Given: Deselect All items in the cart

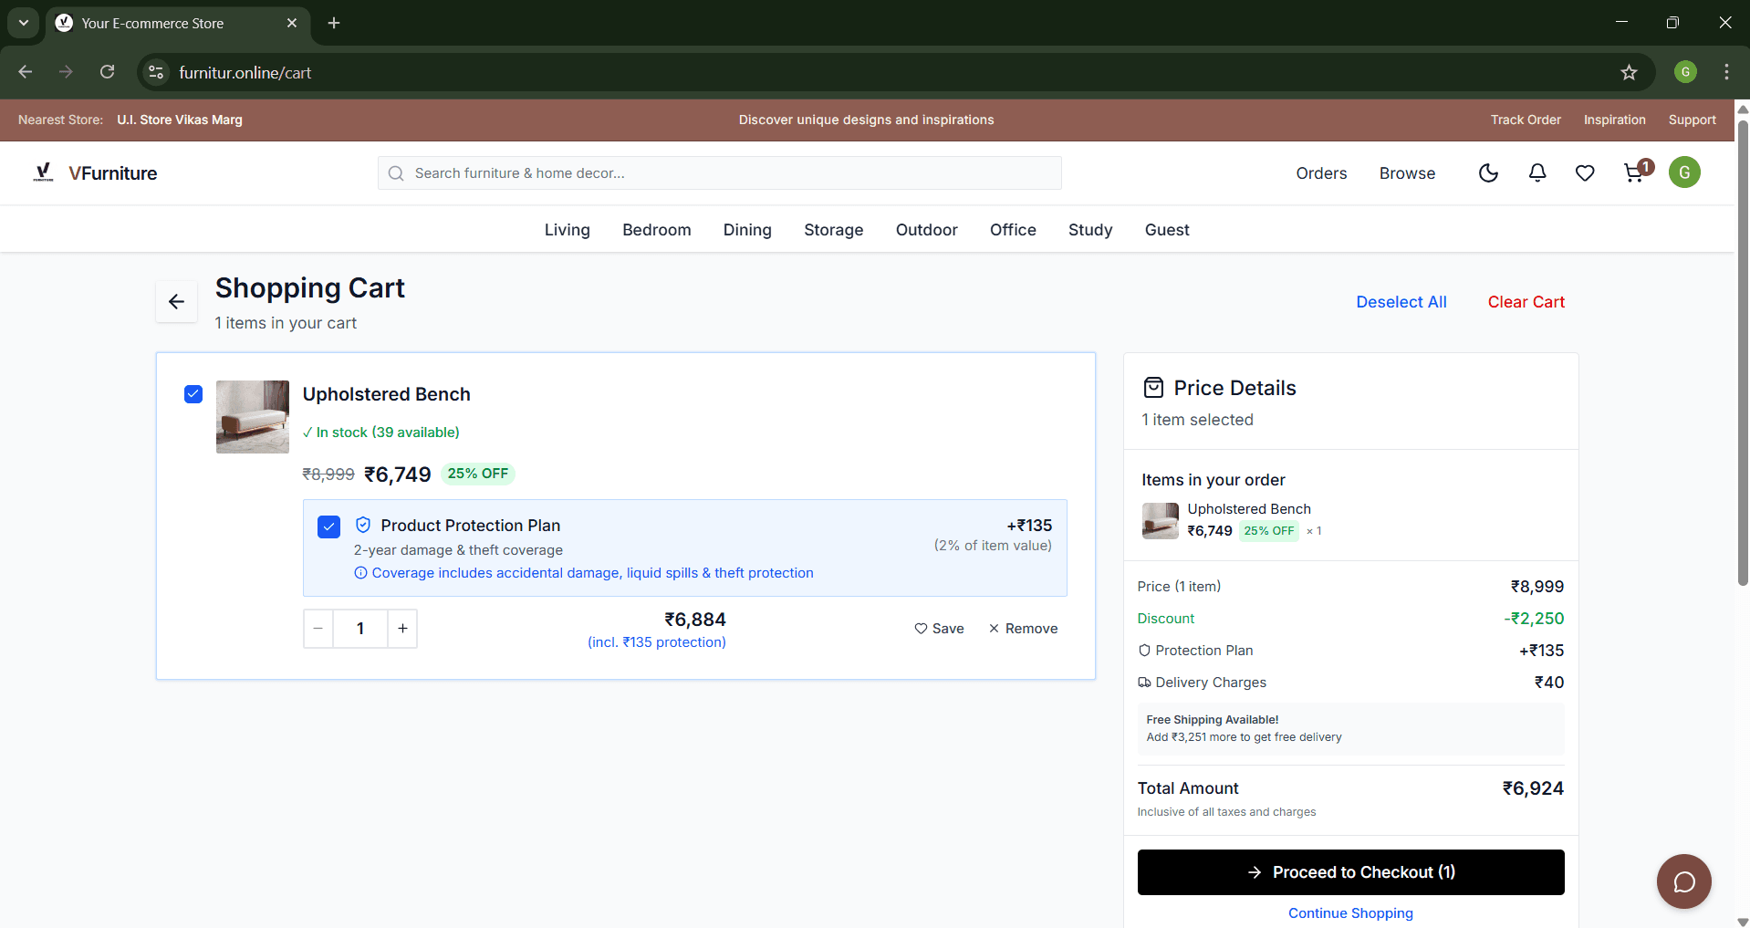Looking at the screenshot, I should pos(1401,301).
